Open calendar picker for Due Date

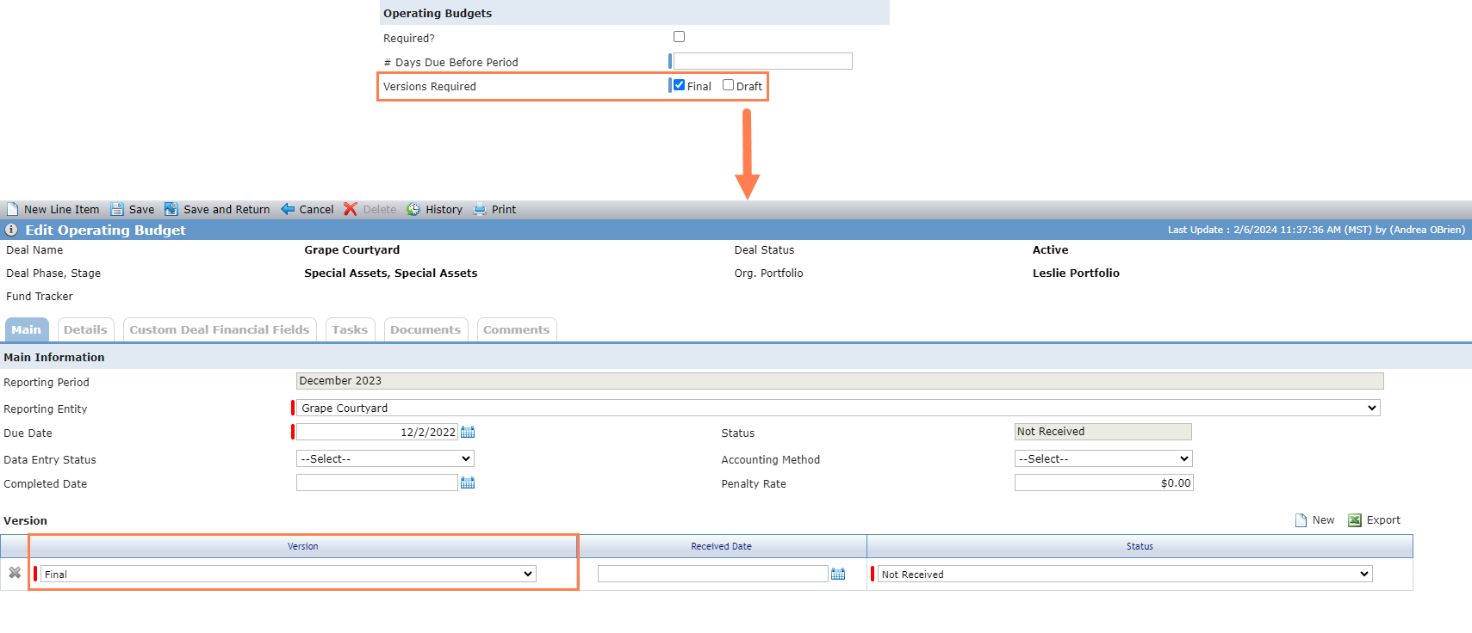[x=468, y=432]
